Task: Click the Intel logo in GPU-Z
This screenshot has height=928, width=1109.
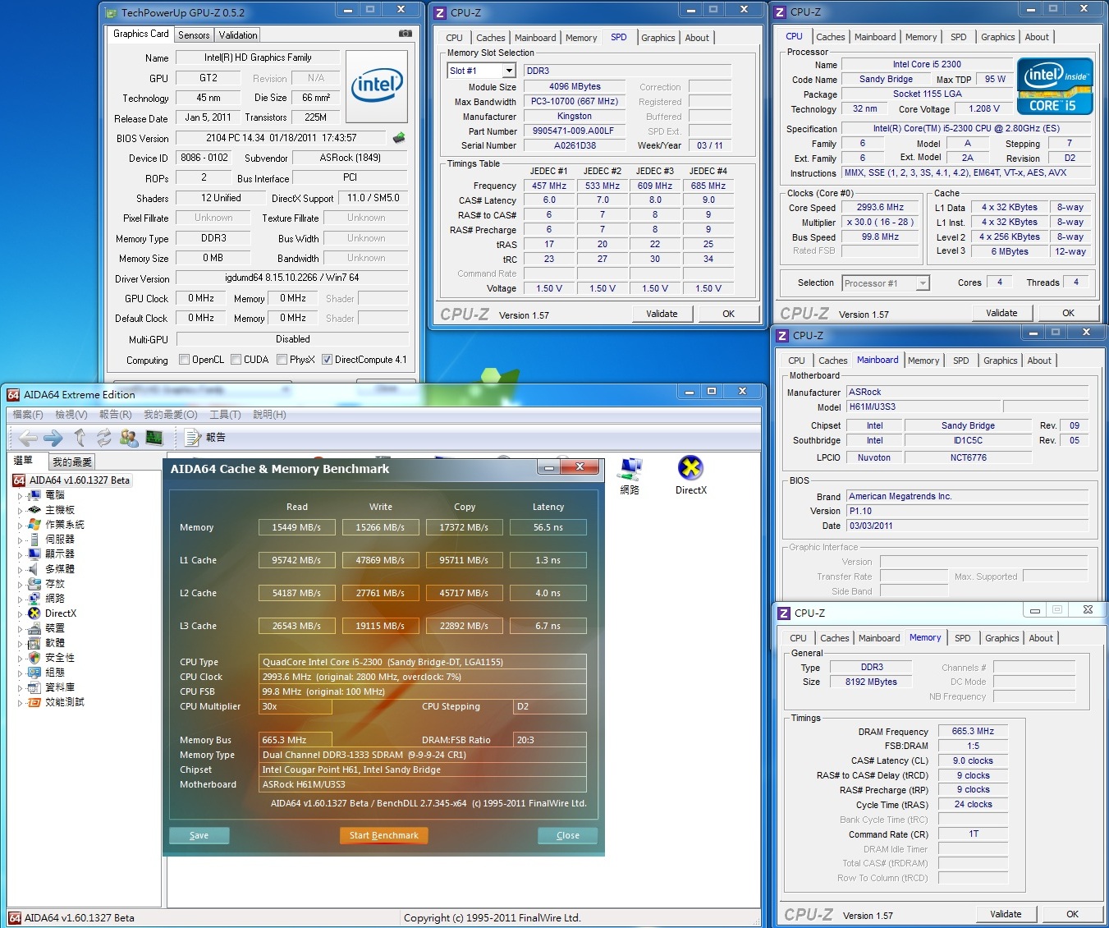Action: point(377,86)
